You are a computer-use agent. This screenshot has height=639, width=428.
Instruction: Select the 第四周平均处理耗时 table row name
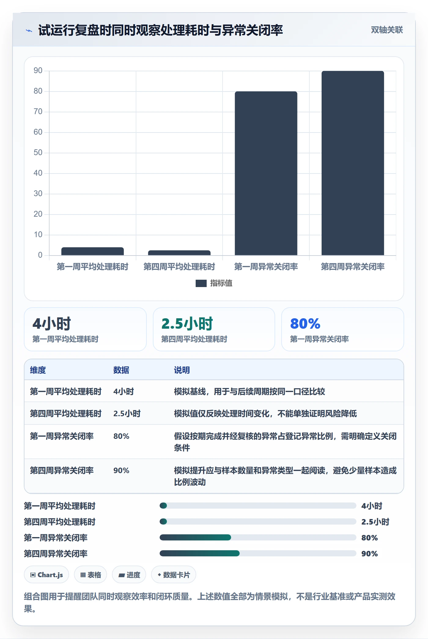point(66,413)
